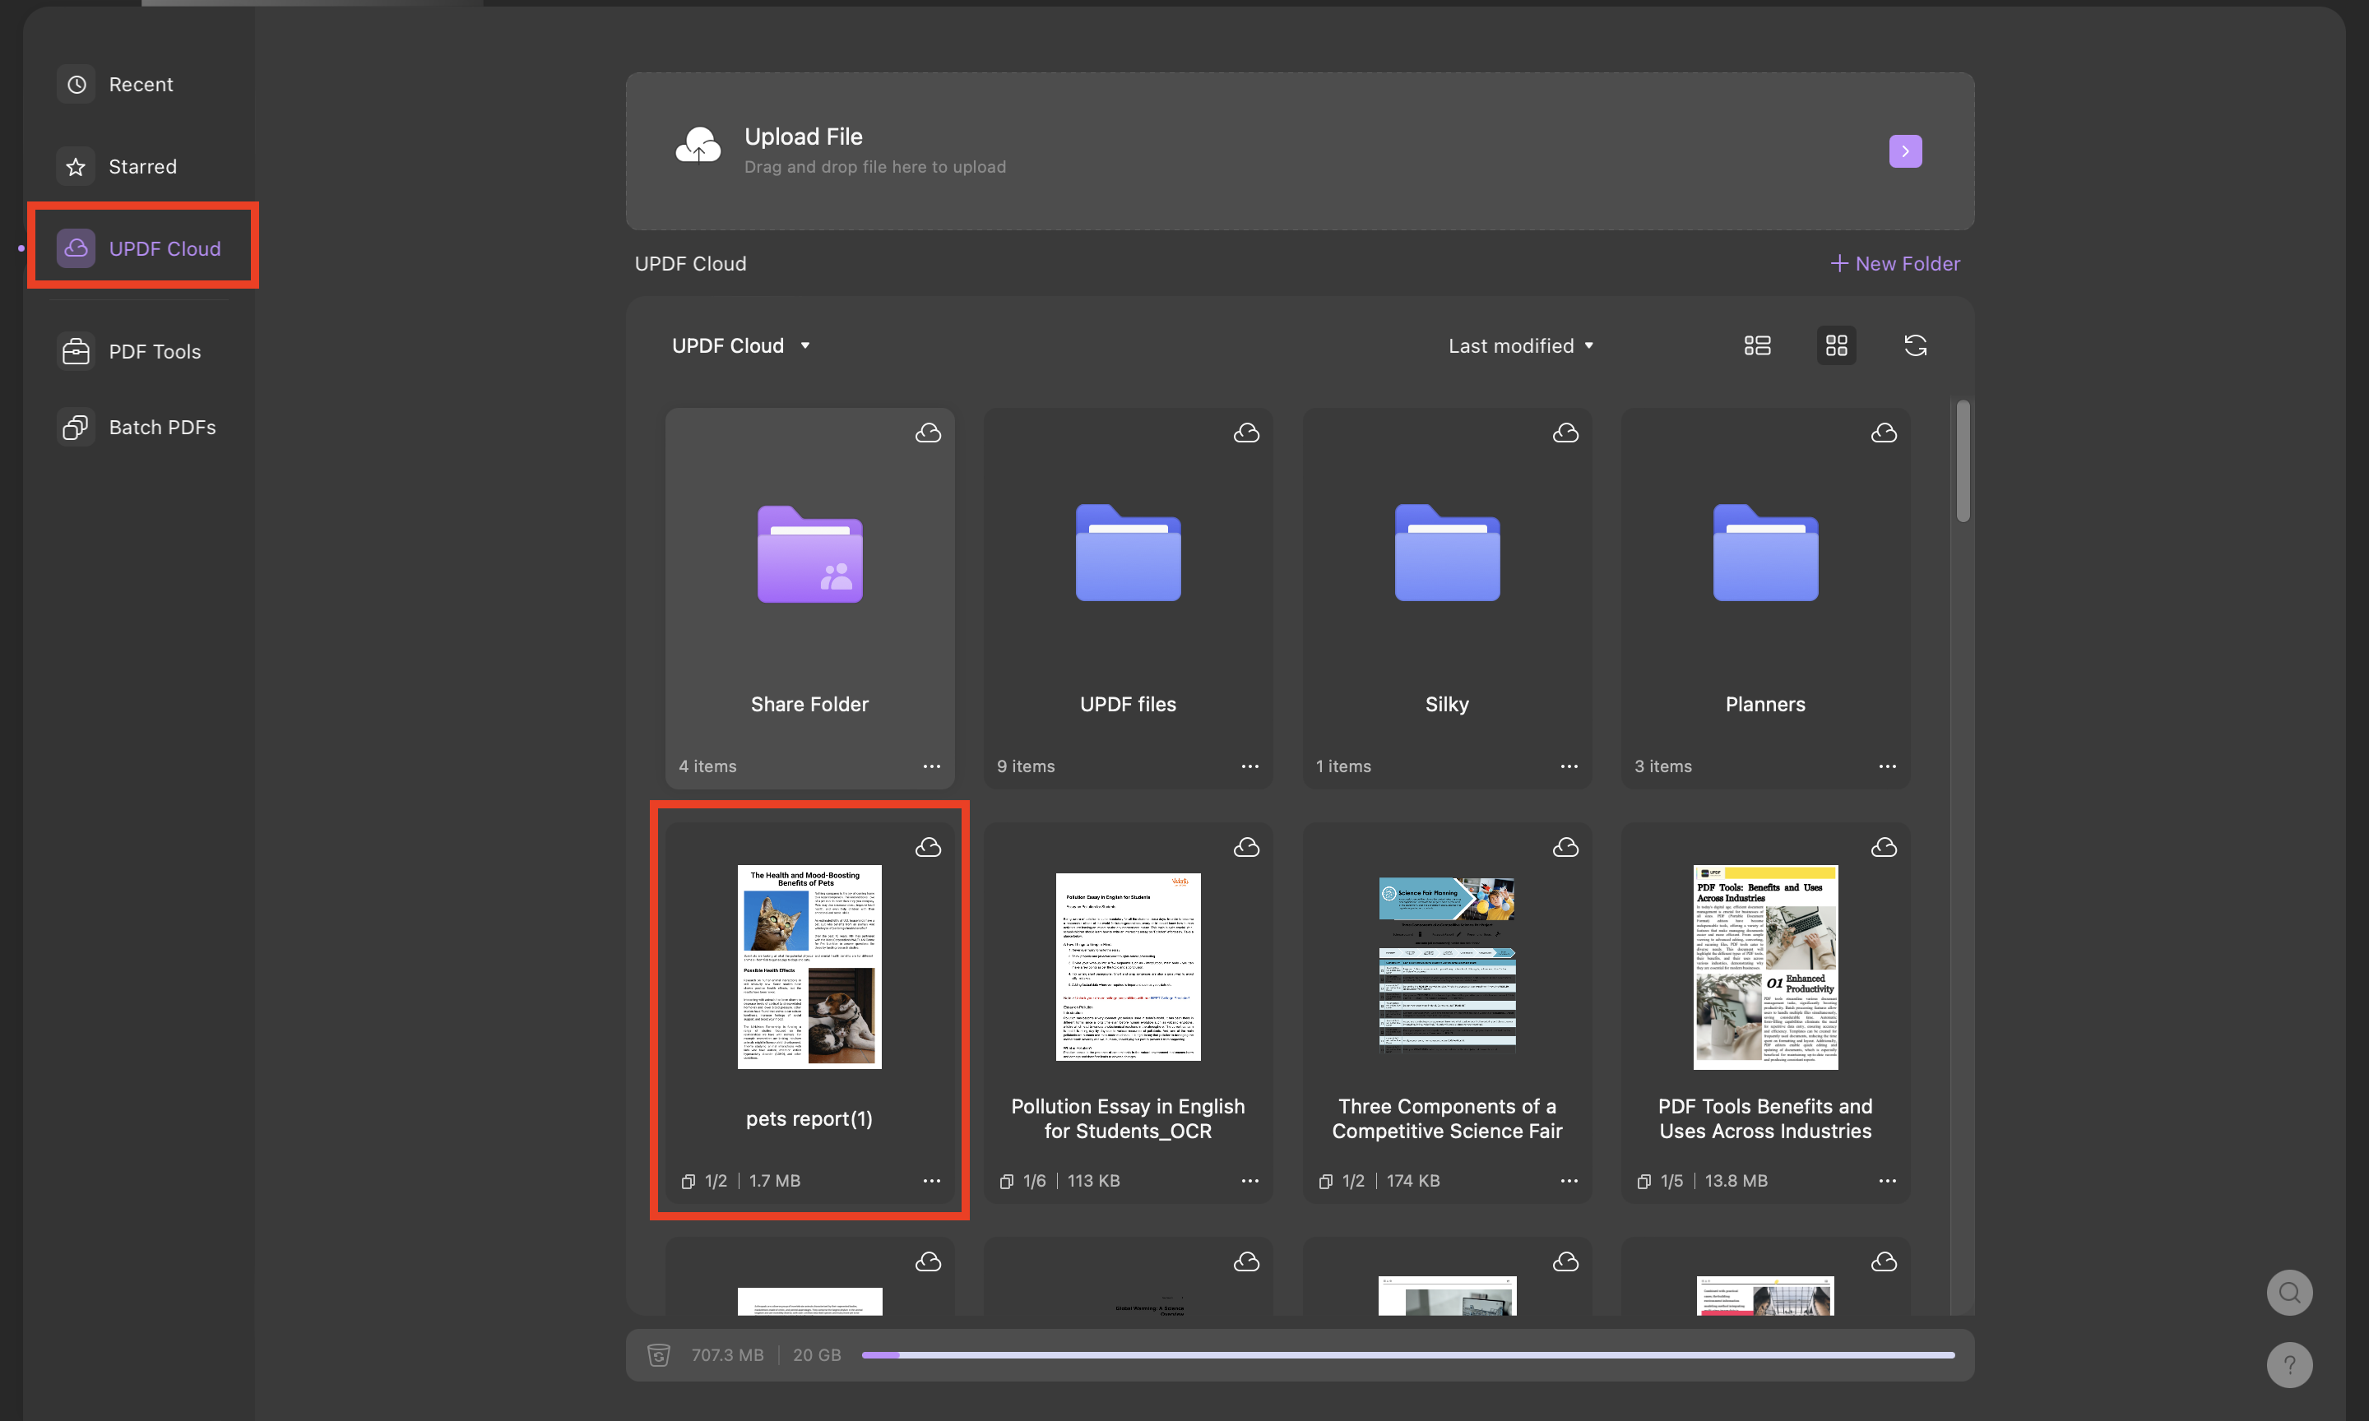Switch to grid view layout

coord(1836,345)
